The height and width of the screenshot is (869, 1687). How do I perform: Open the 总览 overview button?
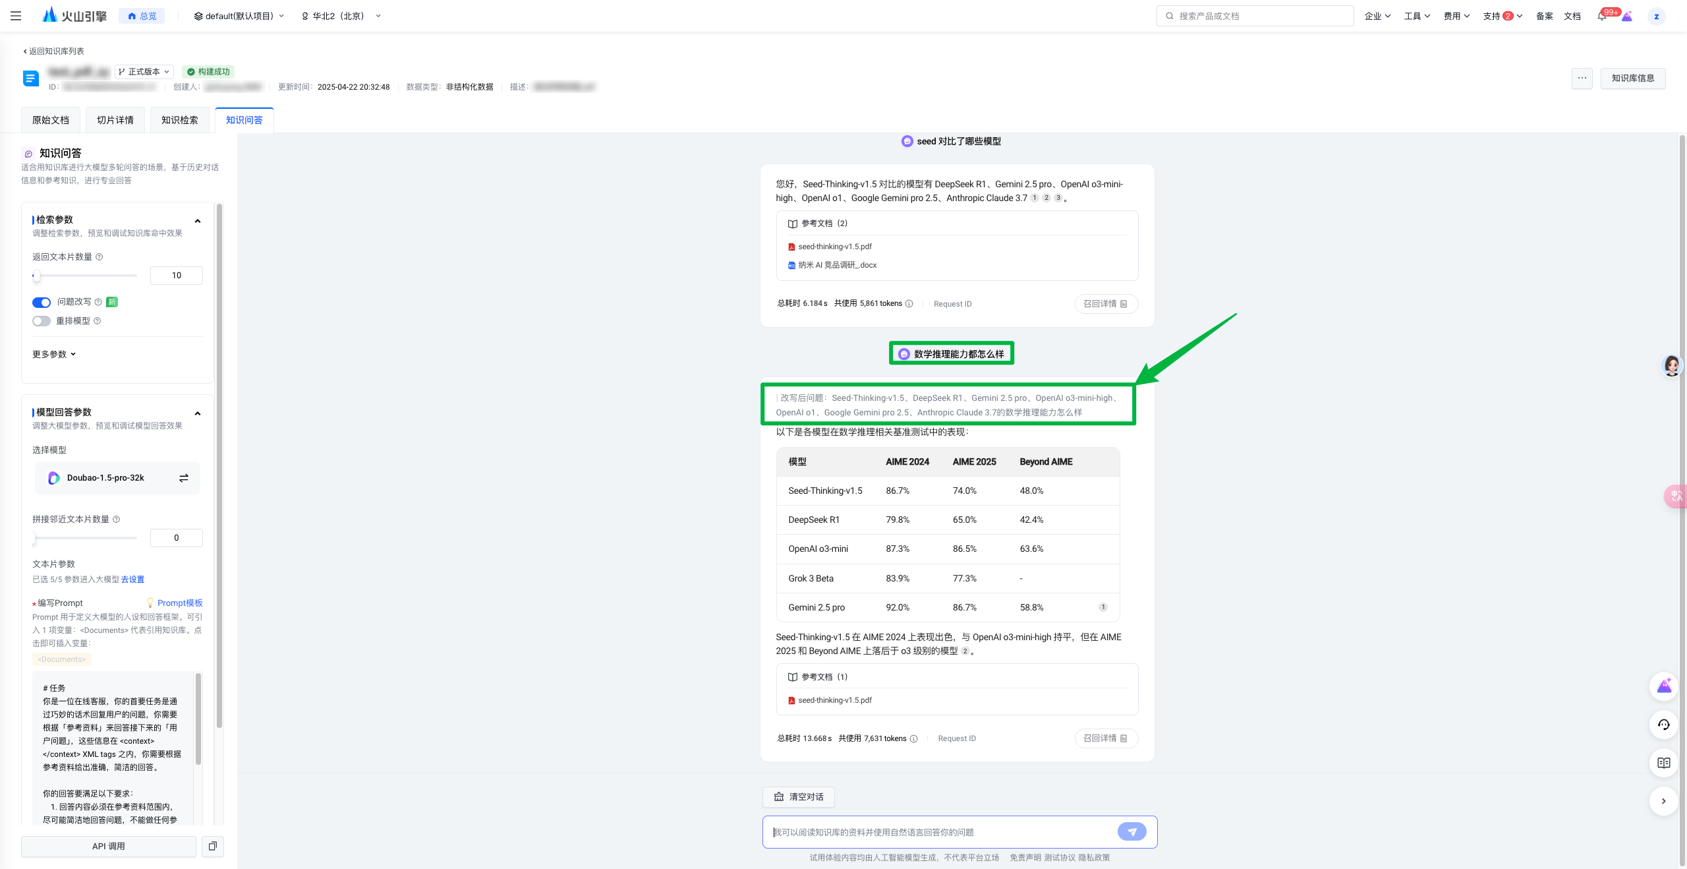click(142, 16)
